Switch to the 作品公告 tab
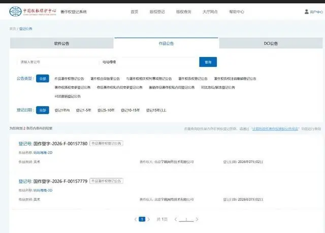 coord(166,43)
